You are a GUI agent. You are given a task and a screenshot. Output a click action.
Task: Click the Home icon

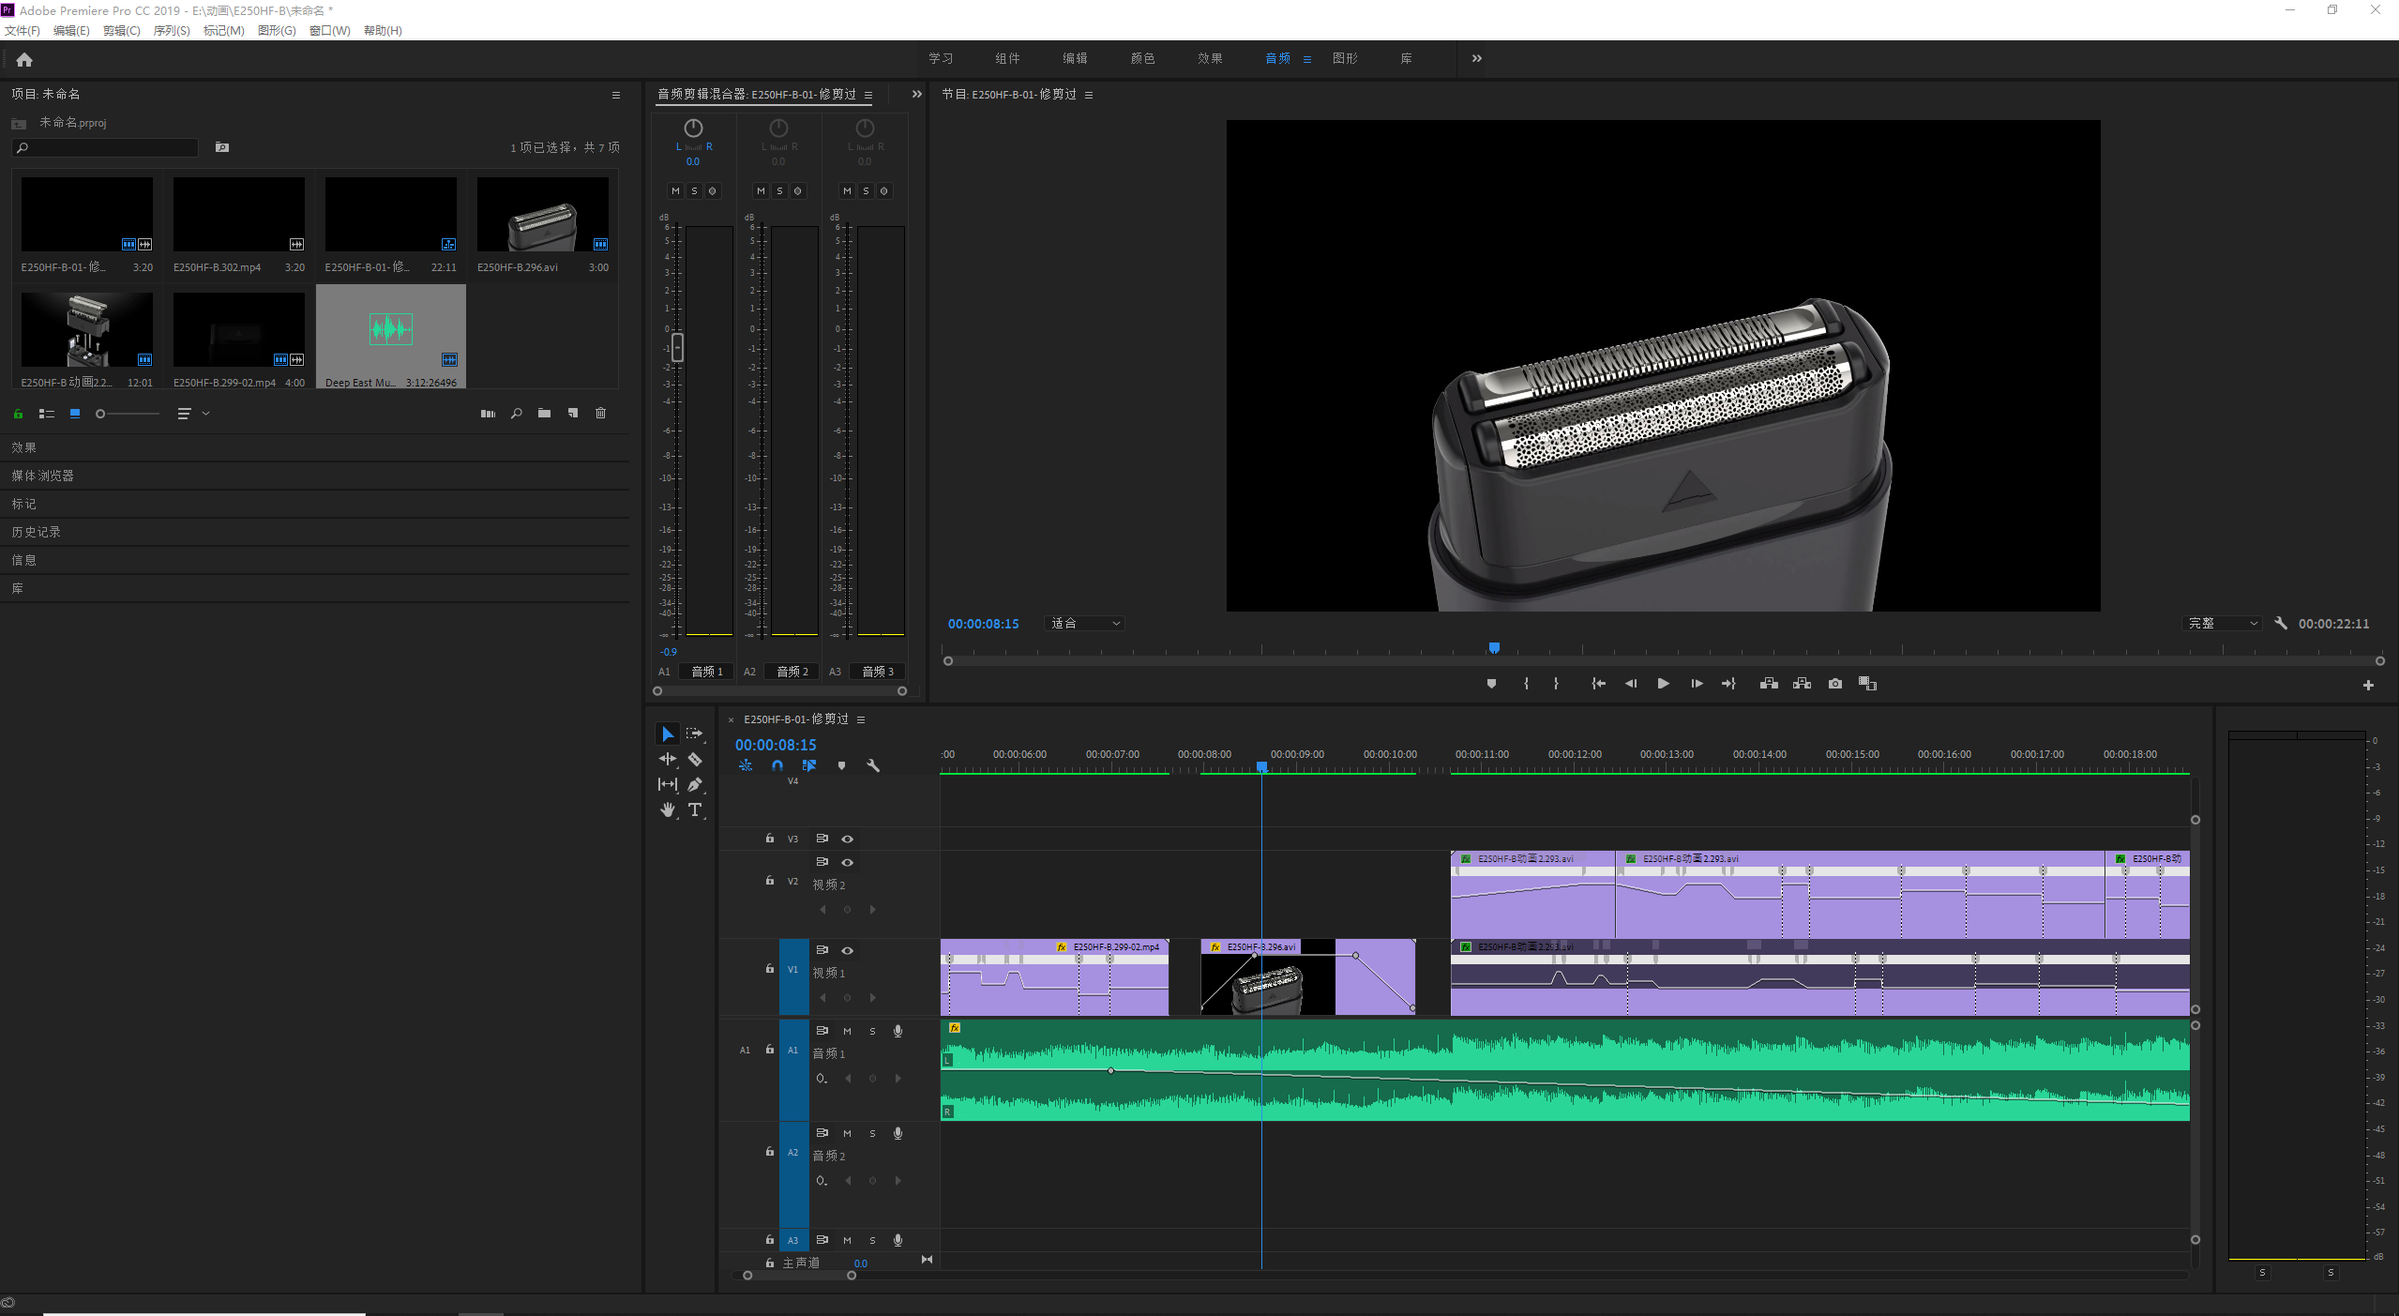[24, 59]
